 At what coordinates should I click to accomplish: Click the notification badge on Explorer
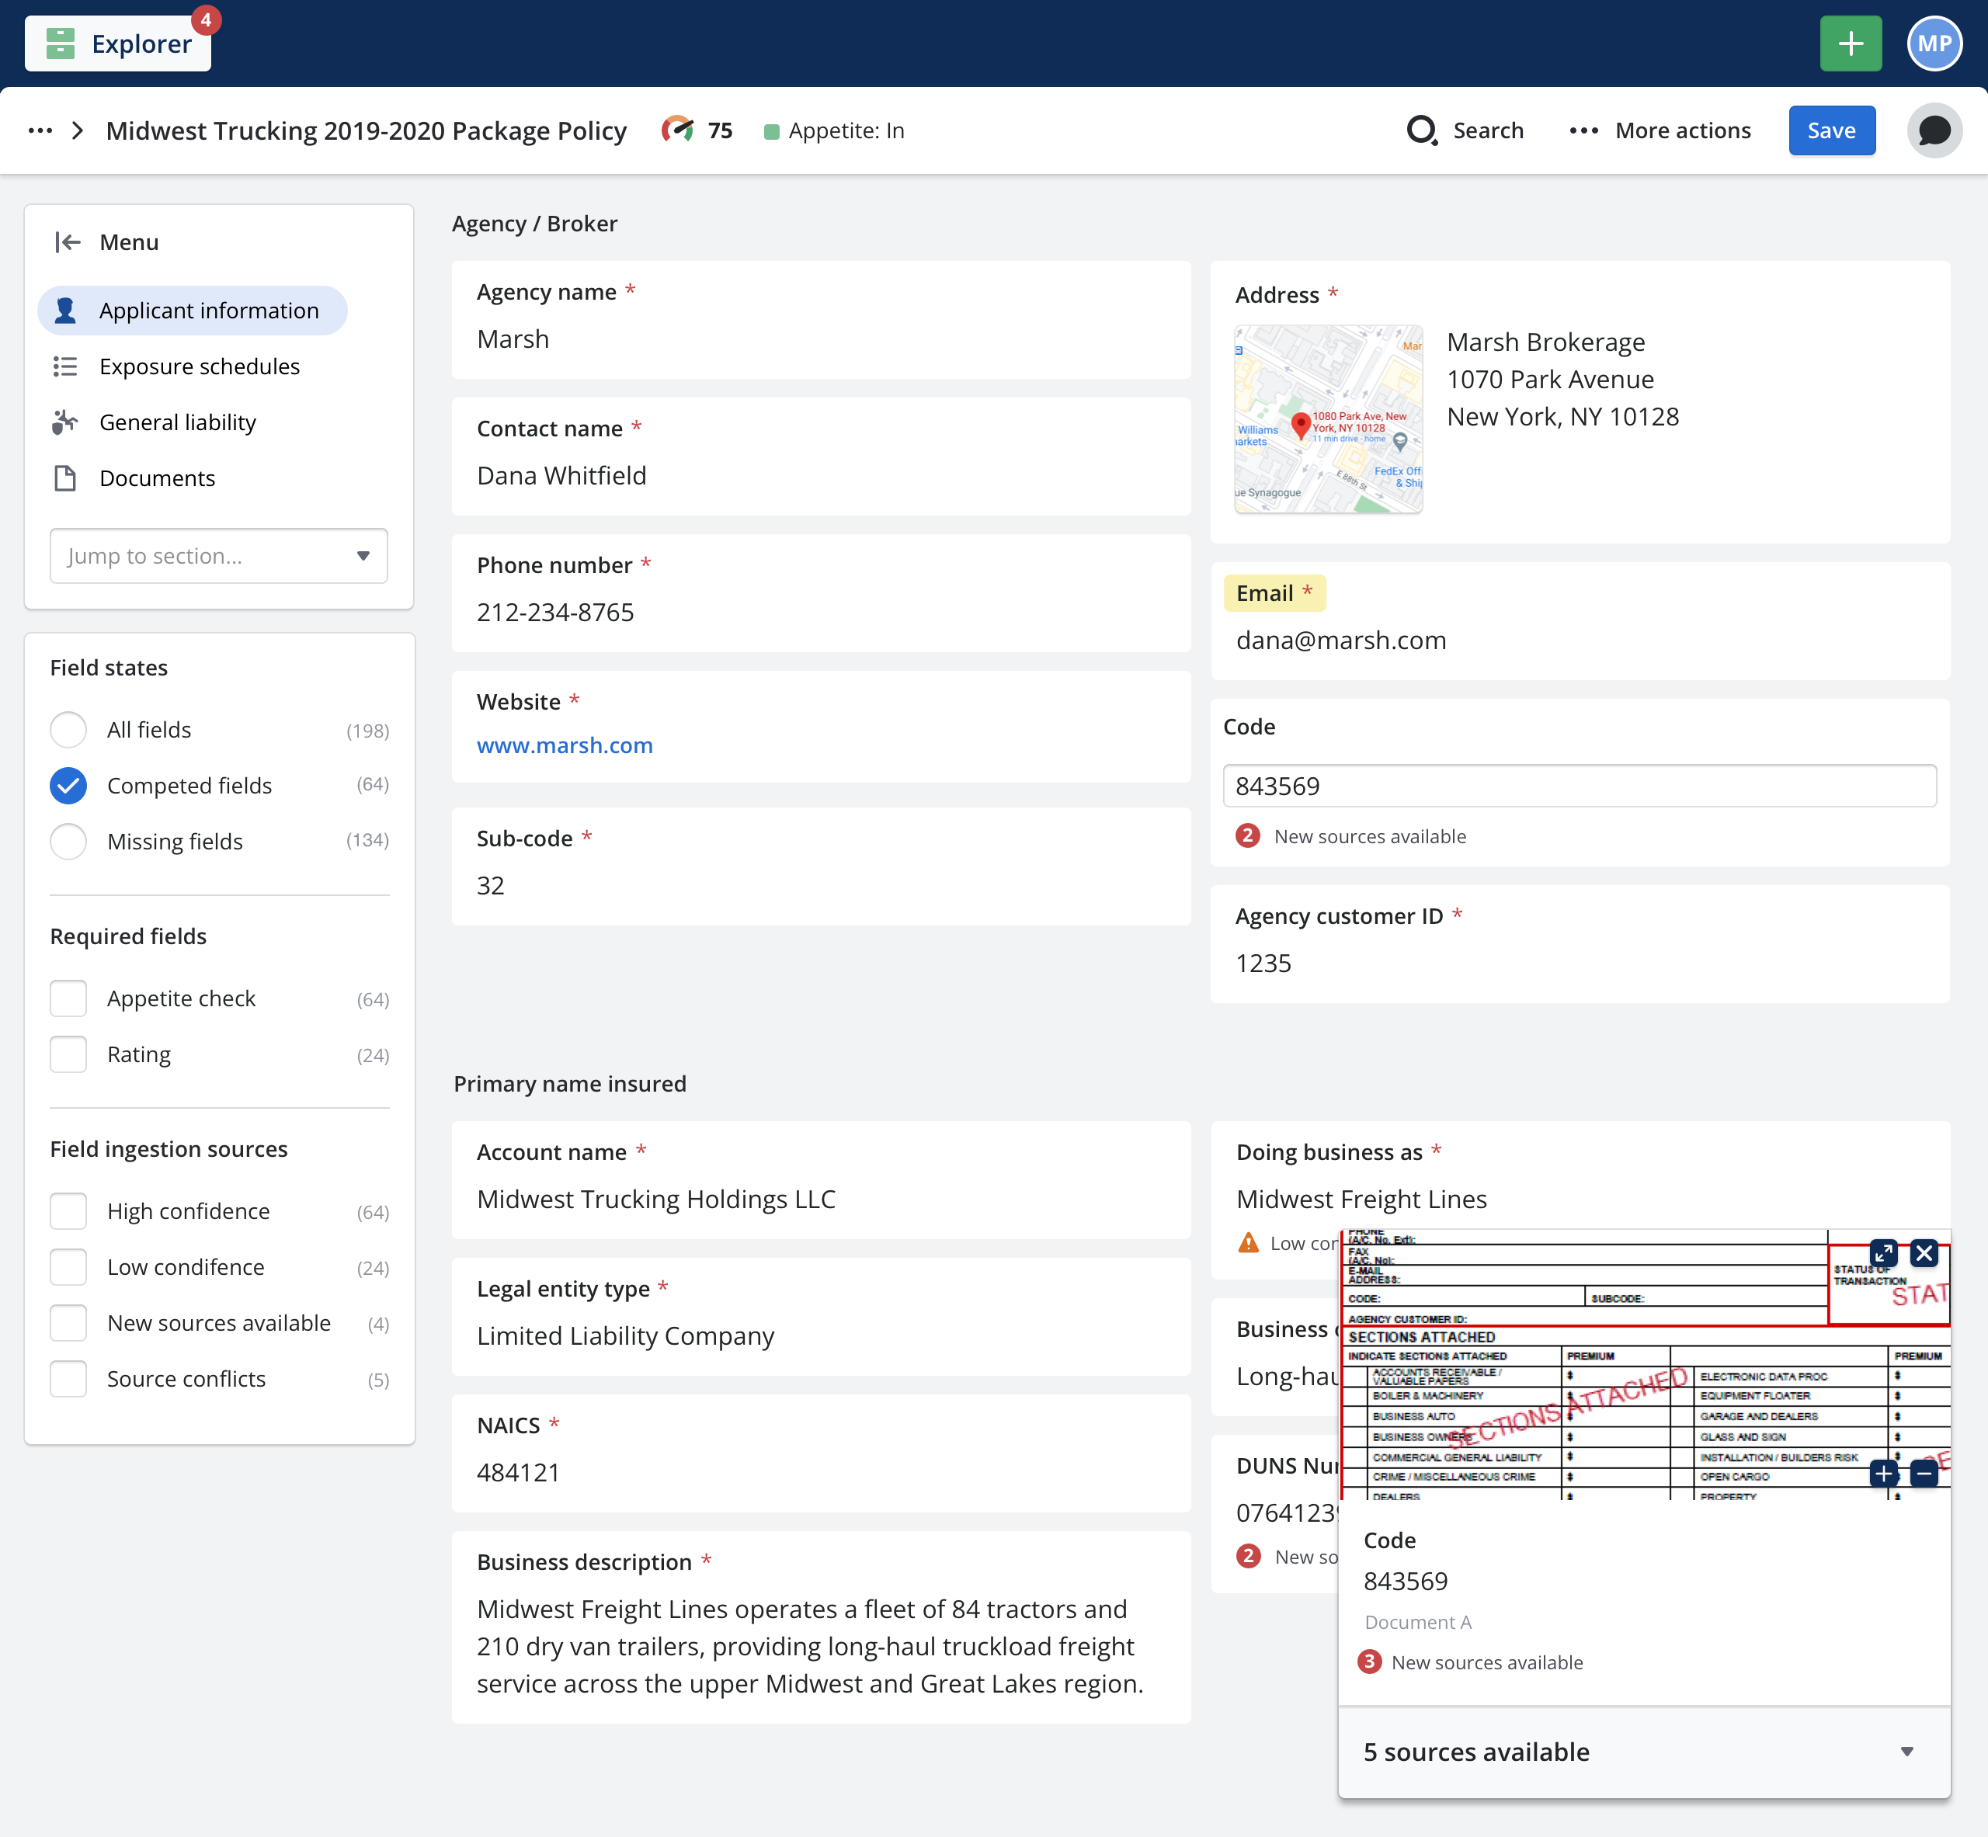coord(206,20)
